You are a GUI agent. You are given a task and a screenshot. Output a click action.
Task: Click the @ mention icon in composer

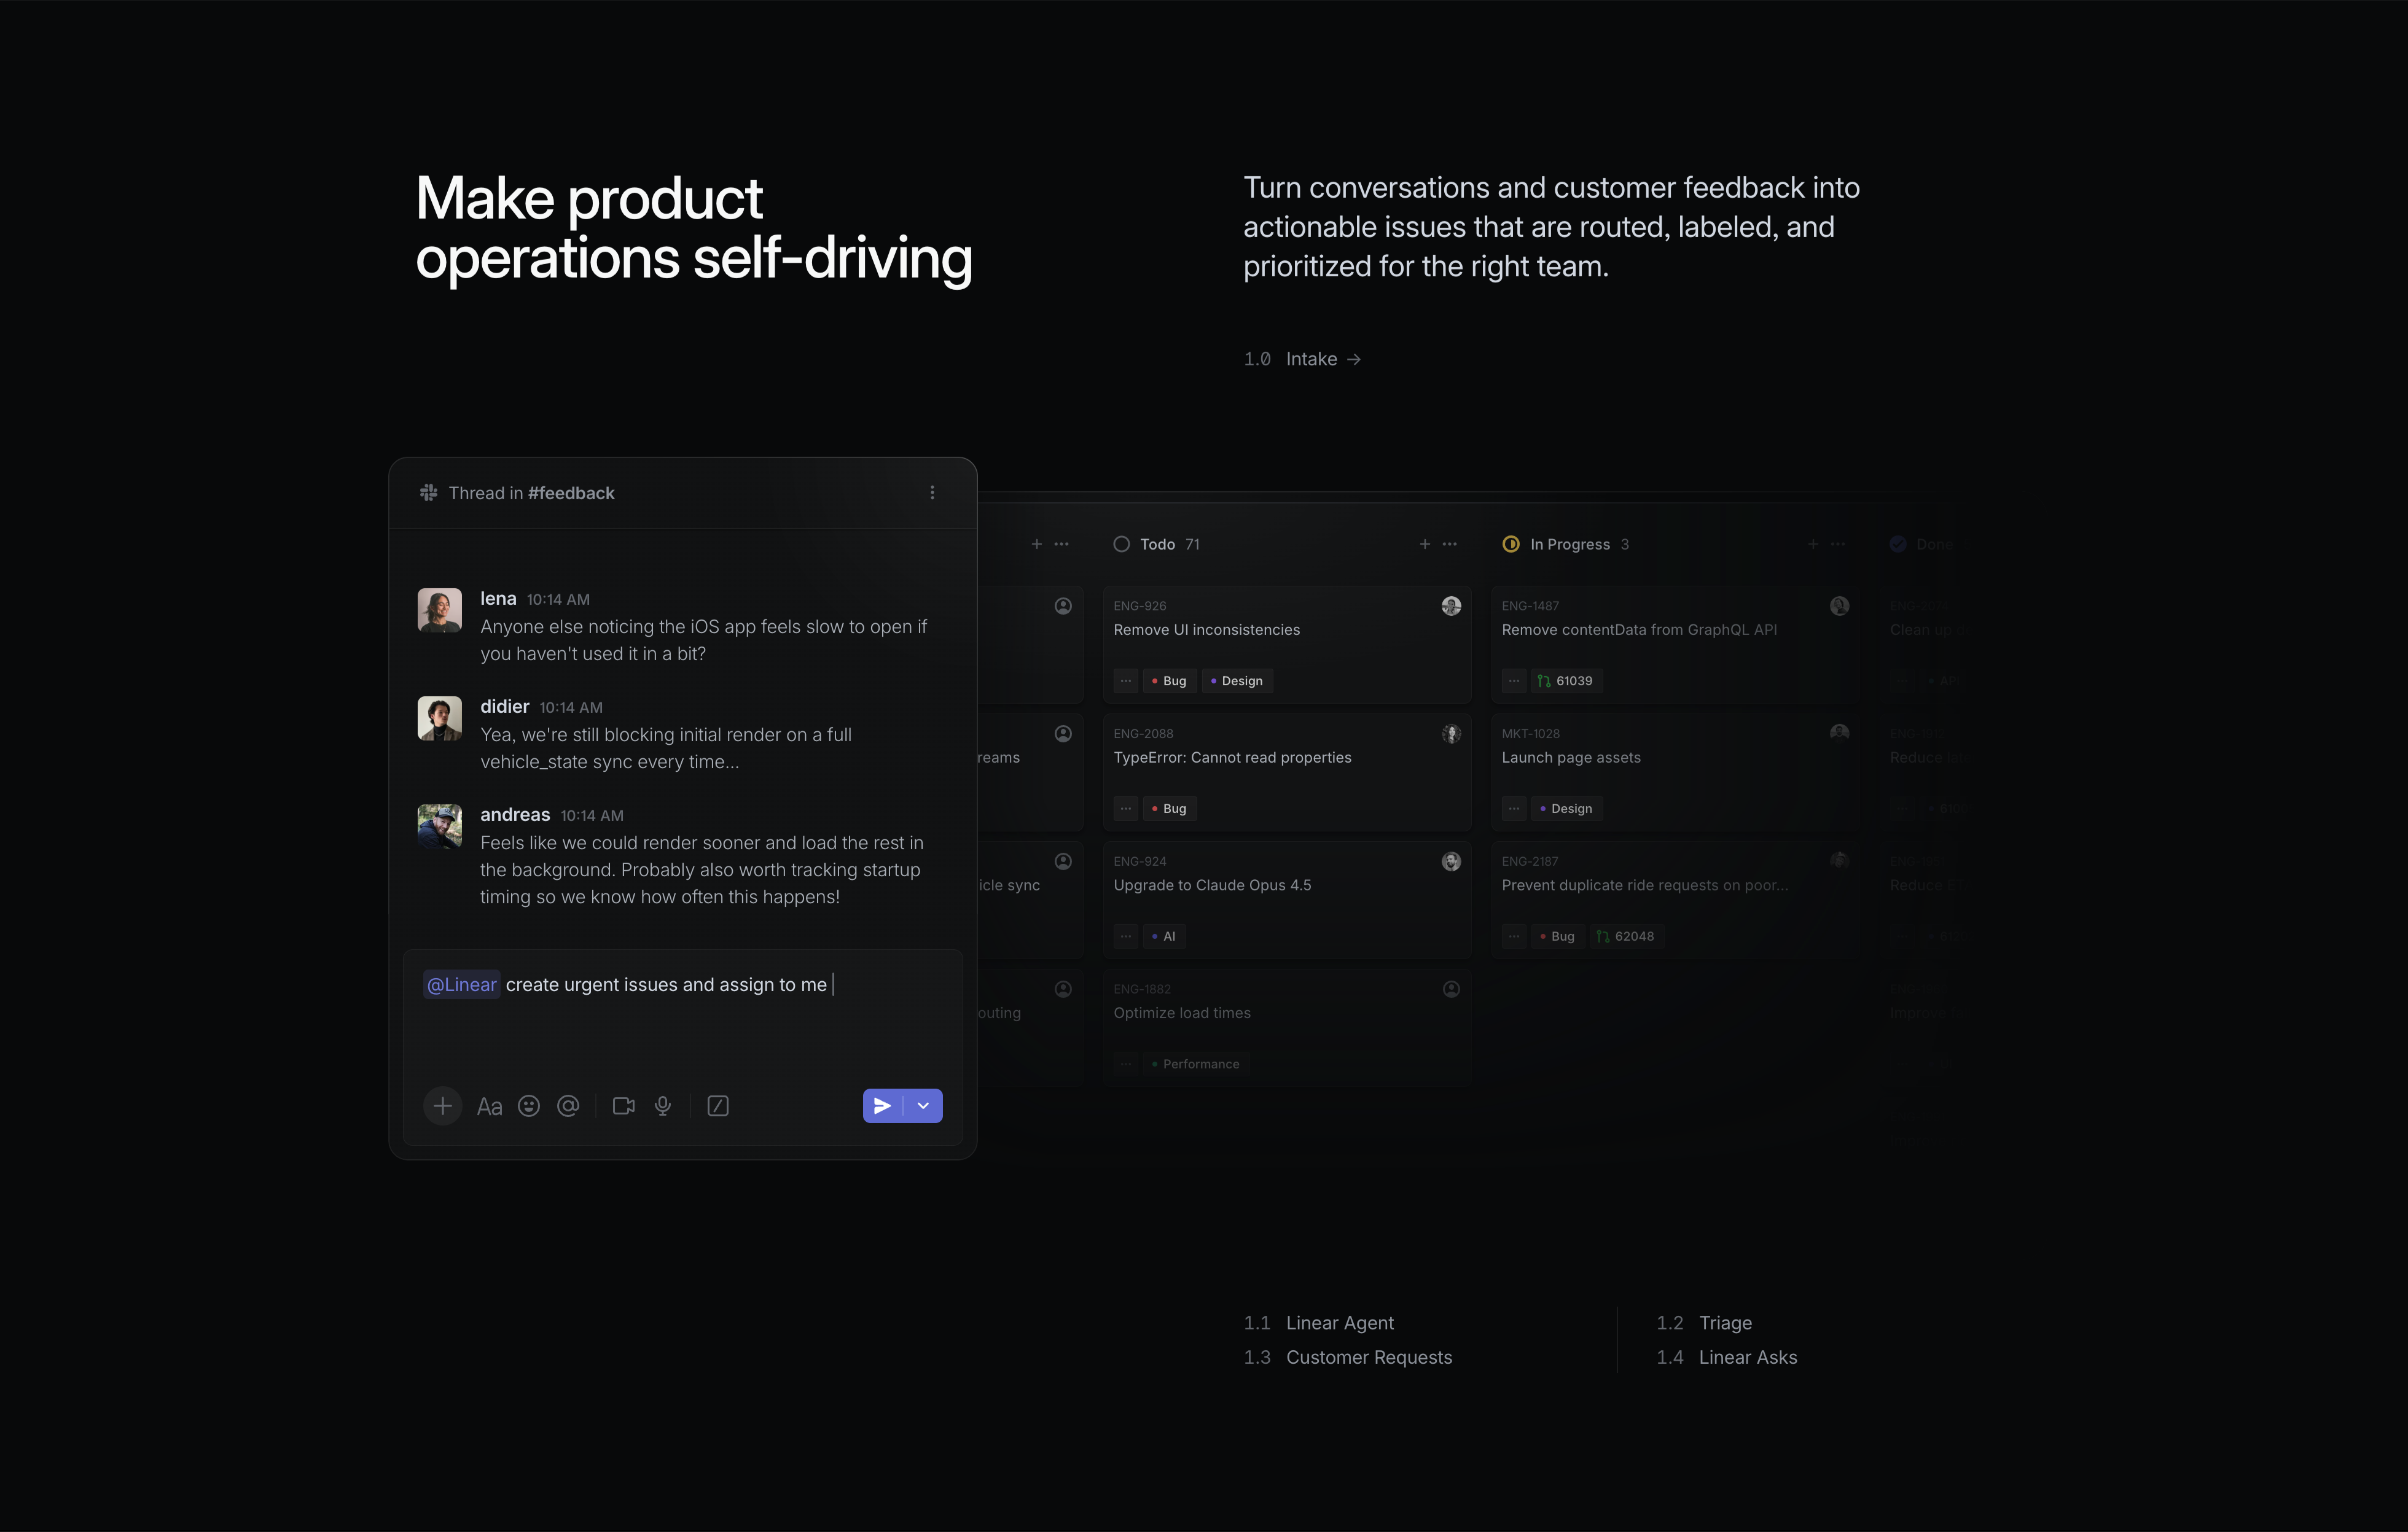[568, 1106]
